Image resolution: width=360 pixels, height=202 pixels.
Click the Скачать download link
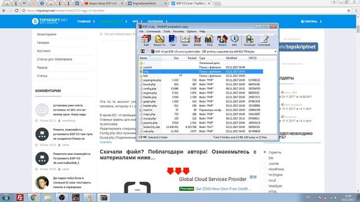(x=106, y=142)
